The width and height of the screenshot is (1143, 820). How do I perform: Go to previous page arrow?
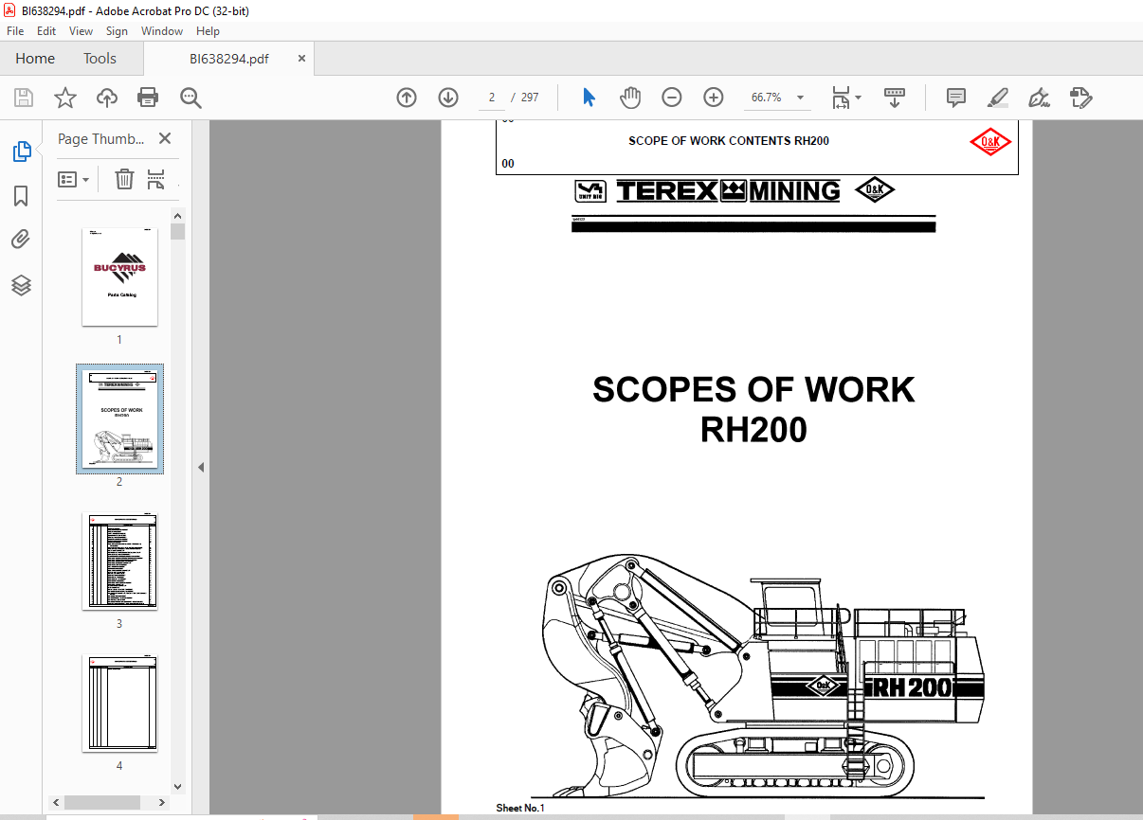pyautogui.click(x=407, y=98)
